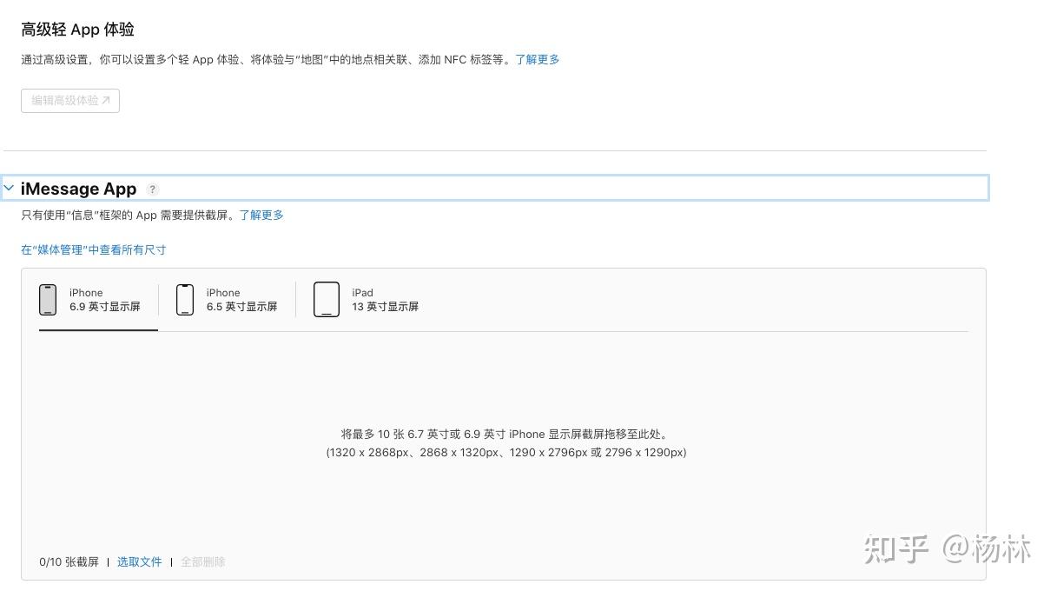
Task: Select iPhone 6.9 英寸显示屏 tab
Action: (98, 300)
